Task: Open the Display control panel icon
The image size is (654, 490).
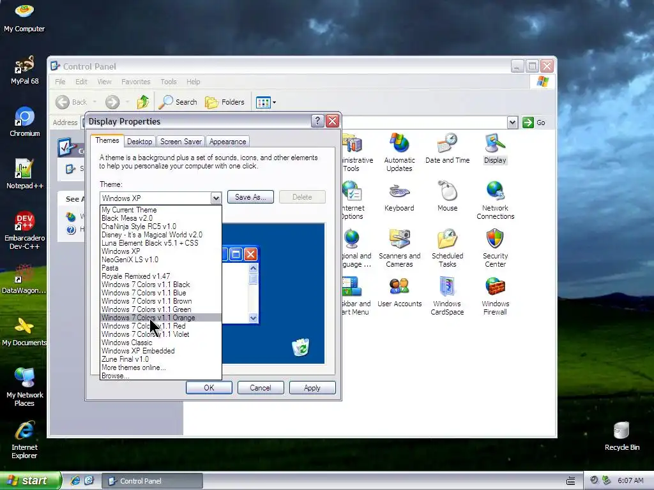Action: 495,149
